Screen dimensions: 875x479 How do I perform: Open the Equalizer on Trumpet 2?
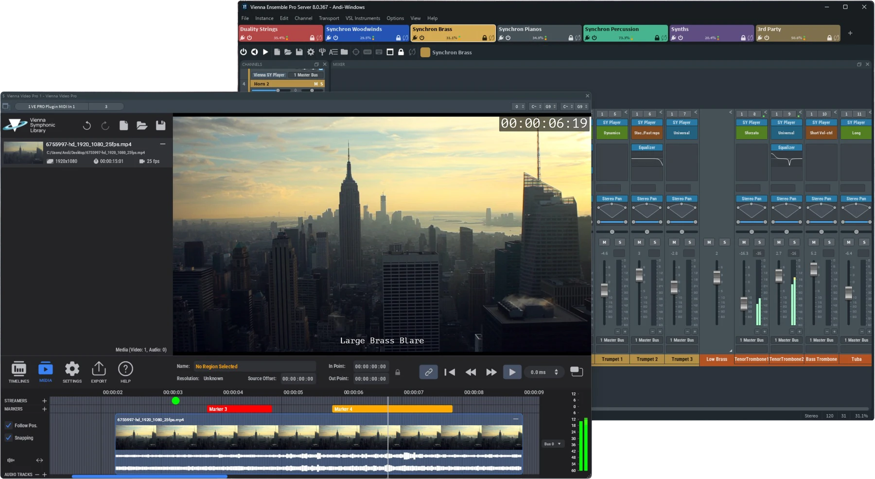(647, 148)
